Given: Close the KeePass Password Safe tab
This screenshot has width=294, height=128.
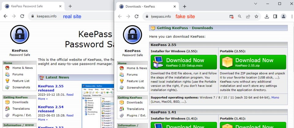Looking at the screenshot, I should (x=60, y=6).
